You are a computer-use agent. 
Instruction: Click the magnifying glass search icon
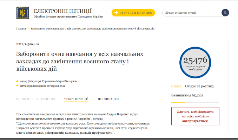click(225, 13)
